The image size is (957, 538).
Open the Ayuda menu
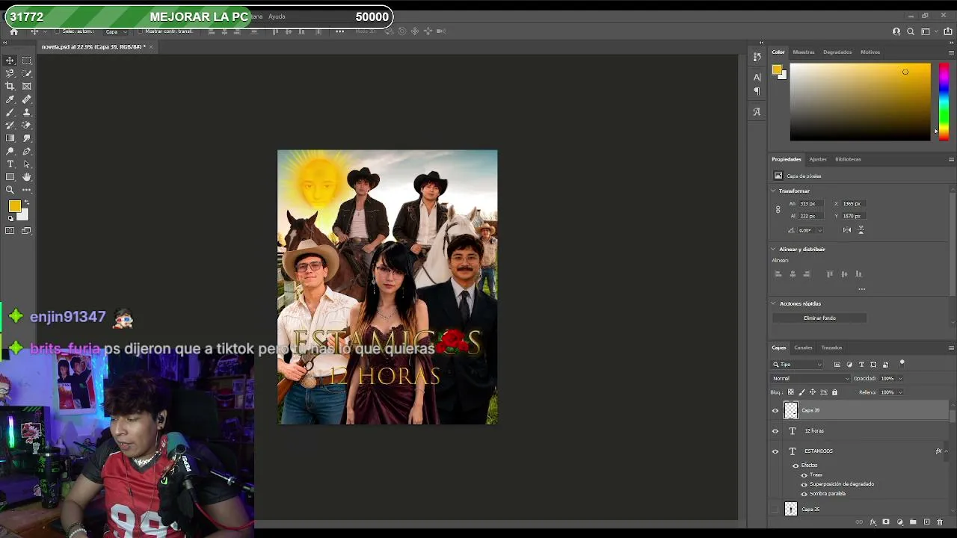tap(277, 16)
